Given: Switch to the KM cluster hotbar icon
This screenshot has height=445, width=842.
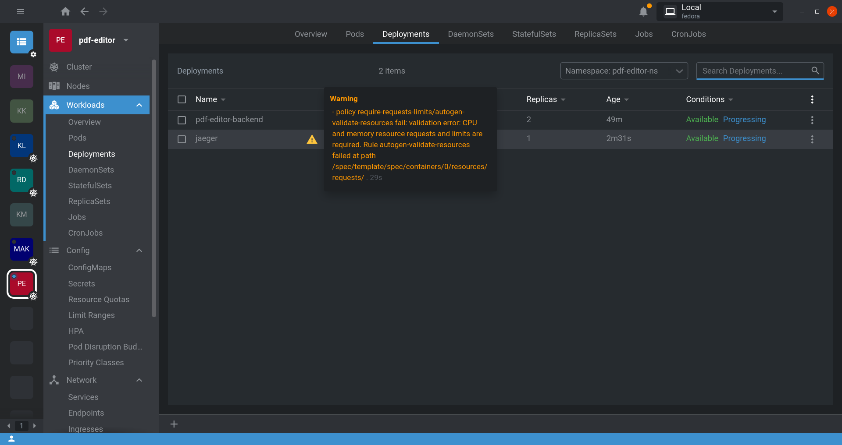Looking at the screenshot, I should [21, 215].
